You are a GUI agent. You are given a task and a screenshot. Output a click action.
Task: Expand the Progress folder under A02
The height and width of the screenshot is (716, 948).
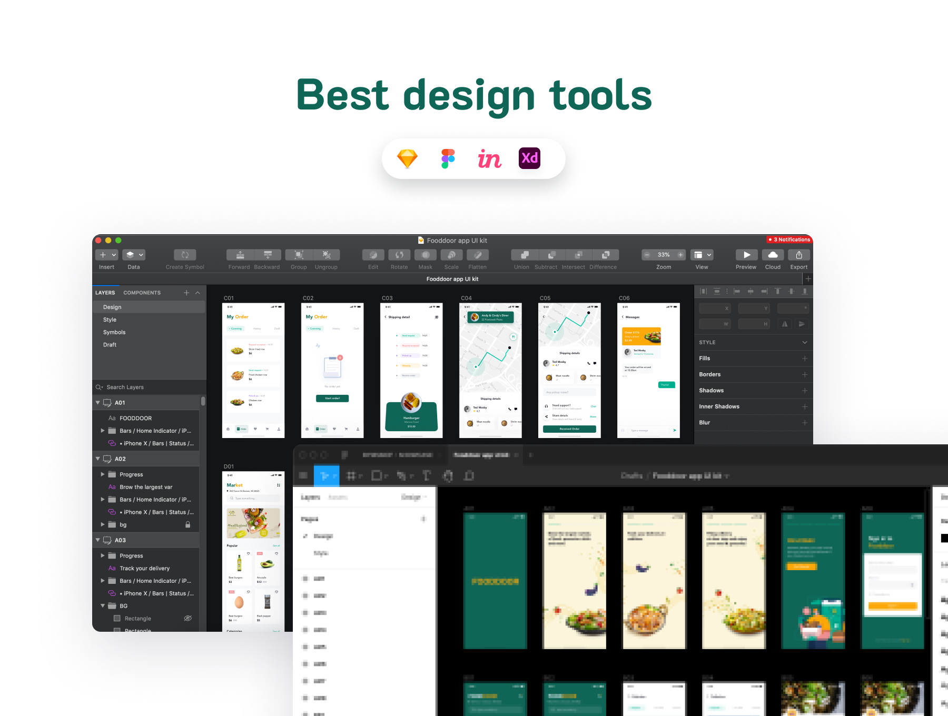[103, 474]
